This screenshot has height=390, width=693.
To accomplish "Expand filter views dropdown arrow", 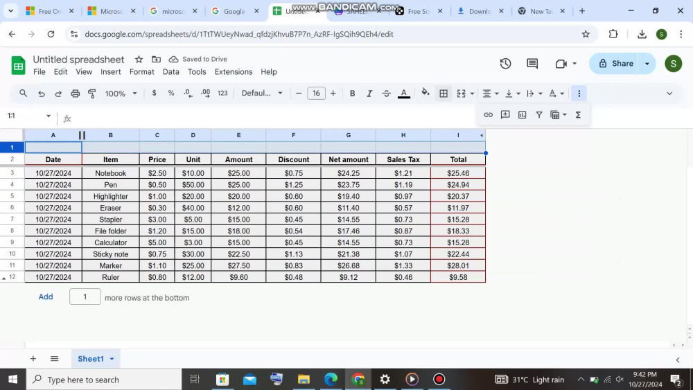I will point(564,115).
